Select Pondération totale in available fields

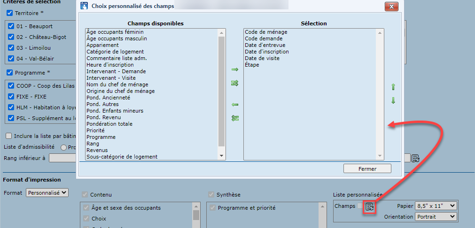(109, 124)
